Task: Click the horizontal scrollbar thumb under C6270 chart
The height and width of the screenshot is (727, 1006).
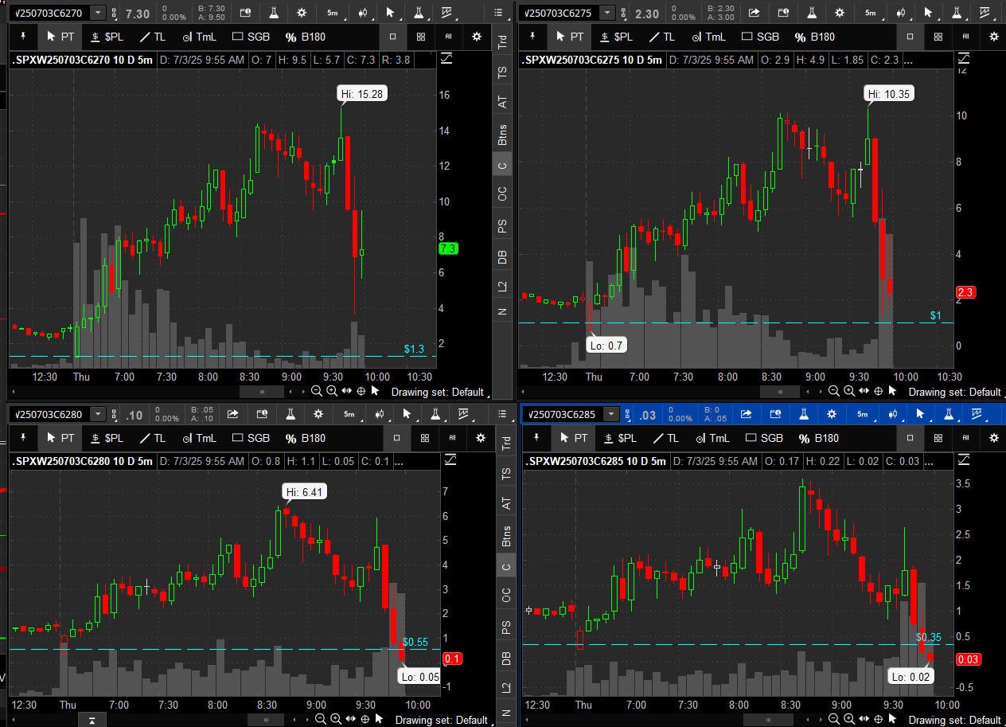Action: 261,391
